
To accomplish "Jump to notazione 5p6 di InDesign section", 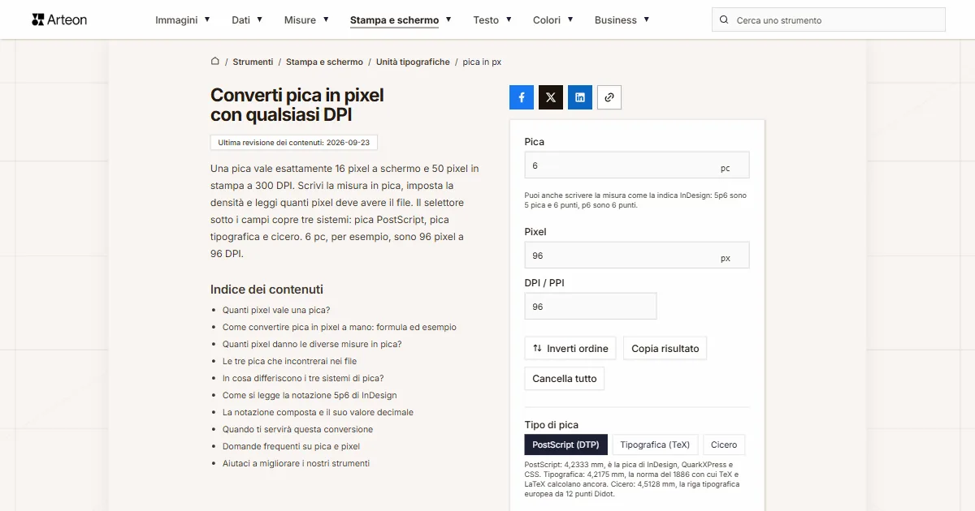I will pyautogui.click(x=310, y=395).
